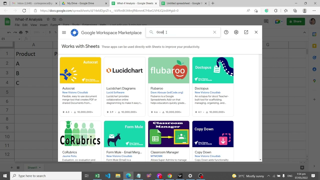Click the Autocrat app title
Viewport: 320px width, 180px height.
(68, 88)
